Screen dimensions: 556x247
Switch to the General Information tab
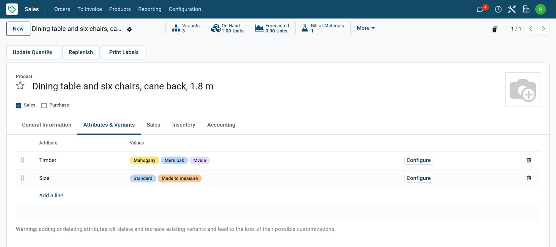[47, 125]
